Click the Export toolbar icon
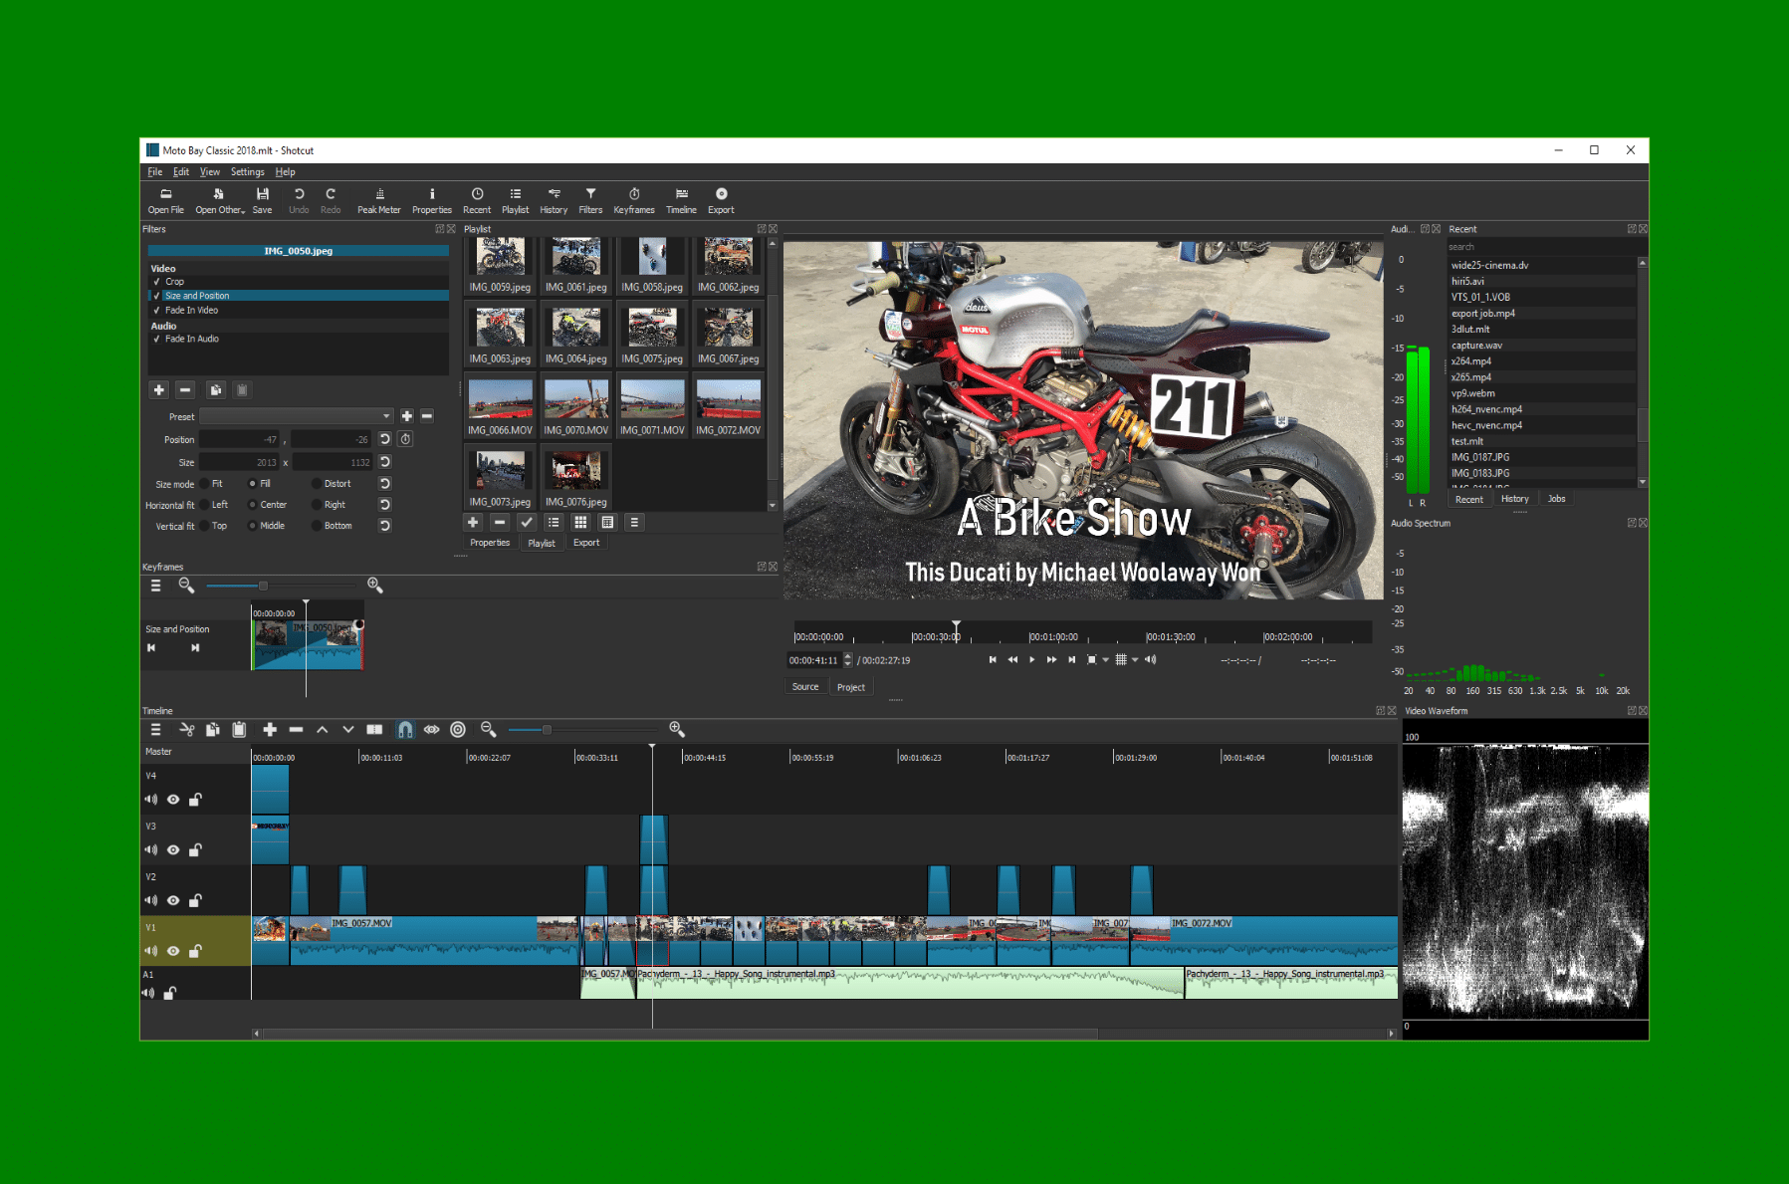Image resolution: width=1789 pixels, height=1184 pixels. 721,200
